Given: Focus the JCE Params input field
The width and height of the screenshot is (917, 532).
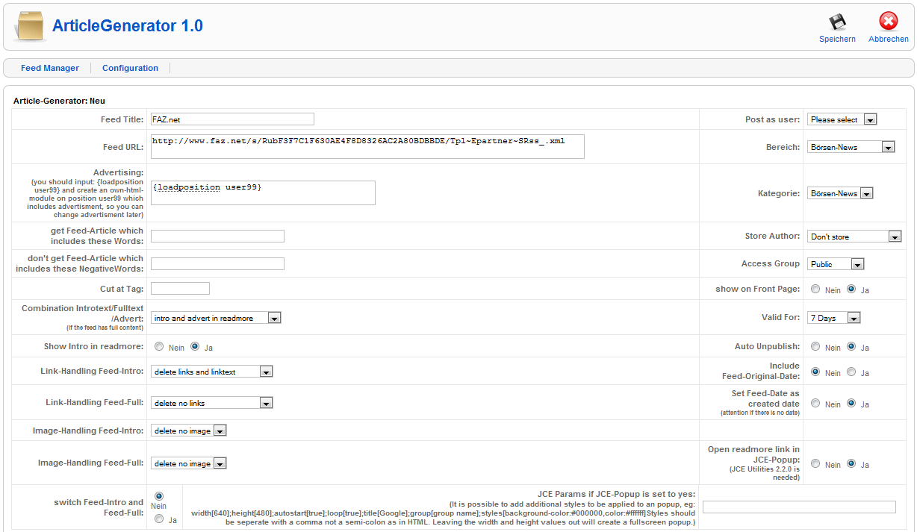Looking at the screenshot, I should tap(799, 507).
